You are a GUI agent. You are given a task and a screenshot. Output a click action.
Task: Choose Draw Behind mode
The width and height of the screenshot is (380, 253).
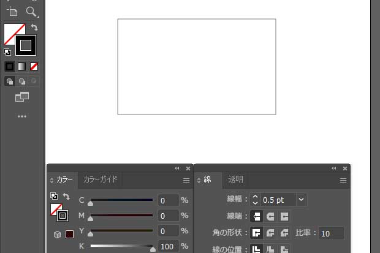(x=22, y=81)
